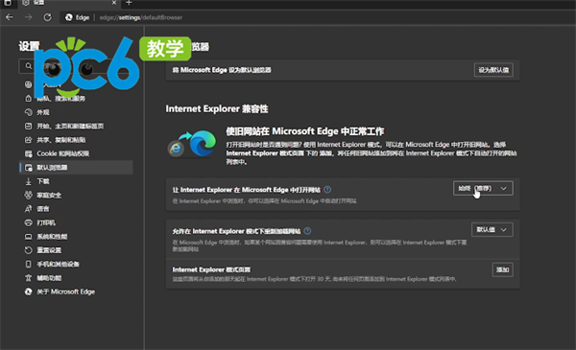Click help icon beside 让 Internet Explorer 在 Edge 中打开网站

(x=327, y=189)
